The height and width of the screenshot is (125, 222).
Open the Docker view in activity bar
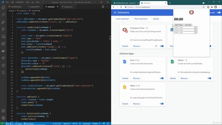coord(3,51)
